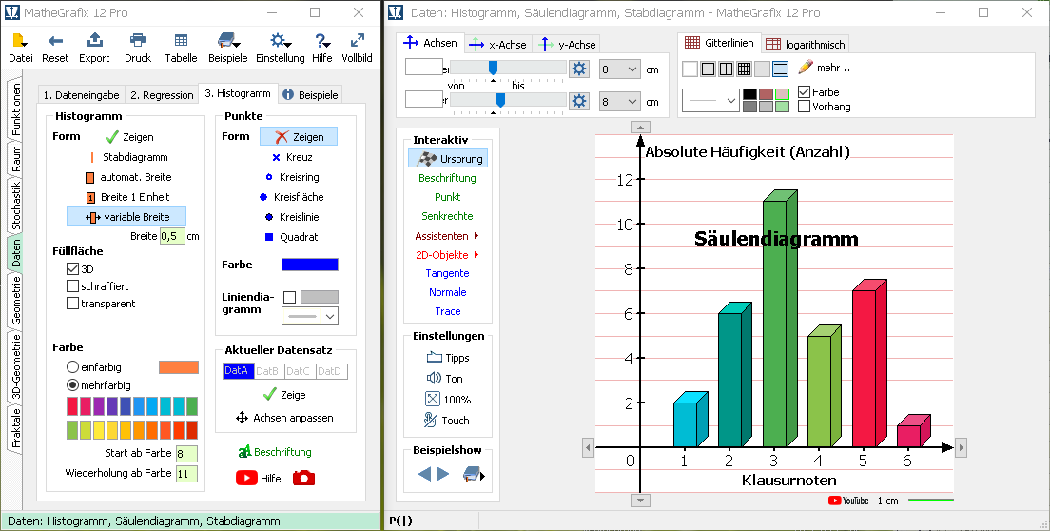The width and height of the screenshot is (1050, 531).
Task: Play next example in Beispielshow
Action: pos(442,473)
